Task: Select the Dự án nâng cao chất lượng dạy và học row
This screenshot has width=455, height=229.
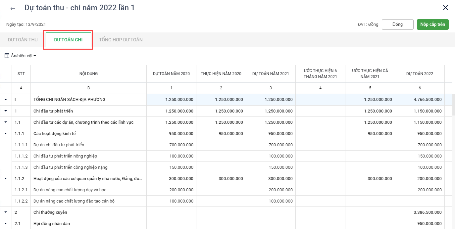Action: tap(70, 190)
